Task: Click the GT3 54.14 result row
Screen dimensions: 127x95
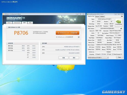Action: [31, 50]
